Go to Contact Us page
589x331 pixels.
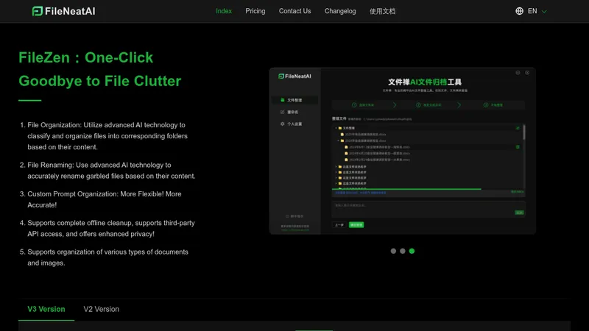pos(294,11)
